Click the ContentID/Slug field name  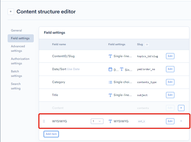(63, 56)
